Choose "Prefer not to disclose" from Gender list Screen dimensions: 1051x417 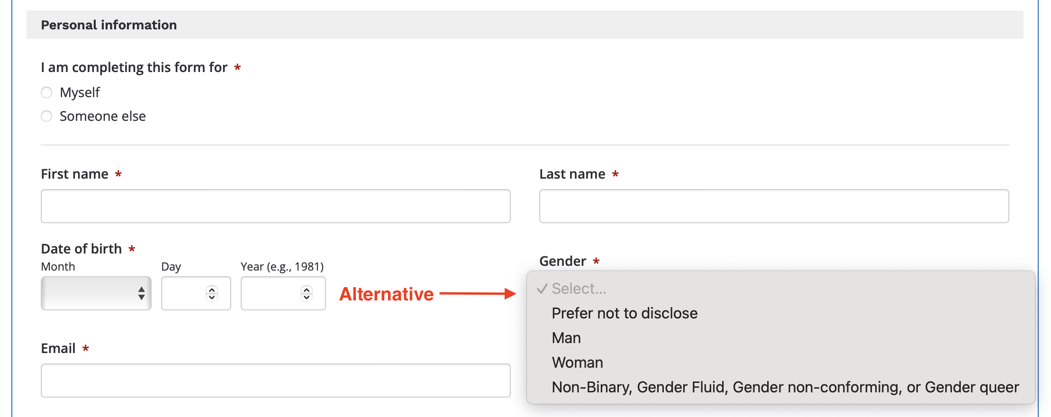pos(625,313)
